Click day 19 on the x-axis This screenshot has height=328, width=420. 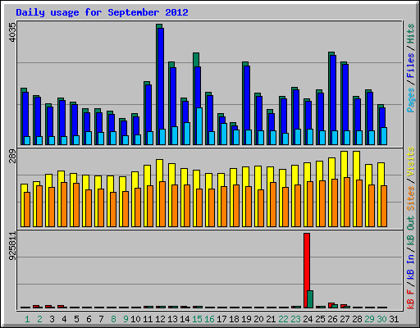coord(246,319)
